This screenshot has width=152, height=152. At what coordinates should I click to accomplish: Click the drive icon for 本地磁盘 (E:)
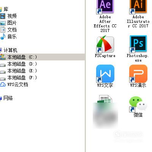[x=3, y=72]
